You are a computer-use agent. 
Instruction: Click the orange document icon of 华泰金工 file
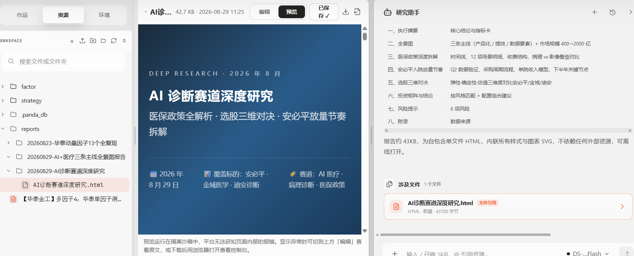point(13,199)
